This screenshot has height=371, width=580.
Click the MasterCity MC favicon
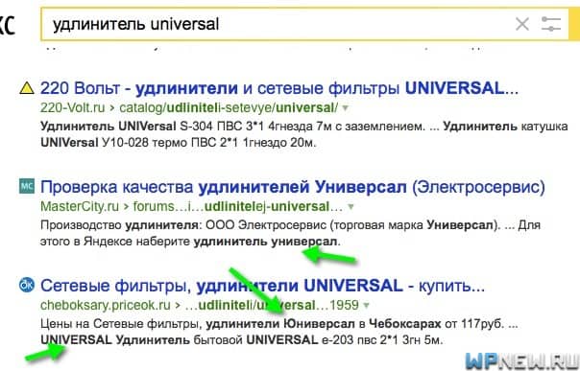(27, 186)
